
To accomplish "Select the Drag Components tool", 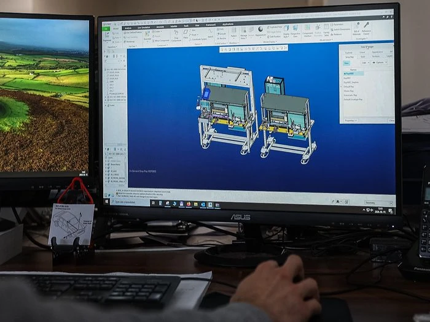I will [x=176, y=36].
